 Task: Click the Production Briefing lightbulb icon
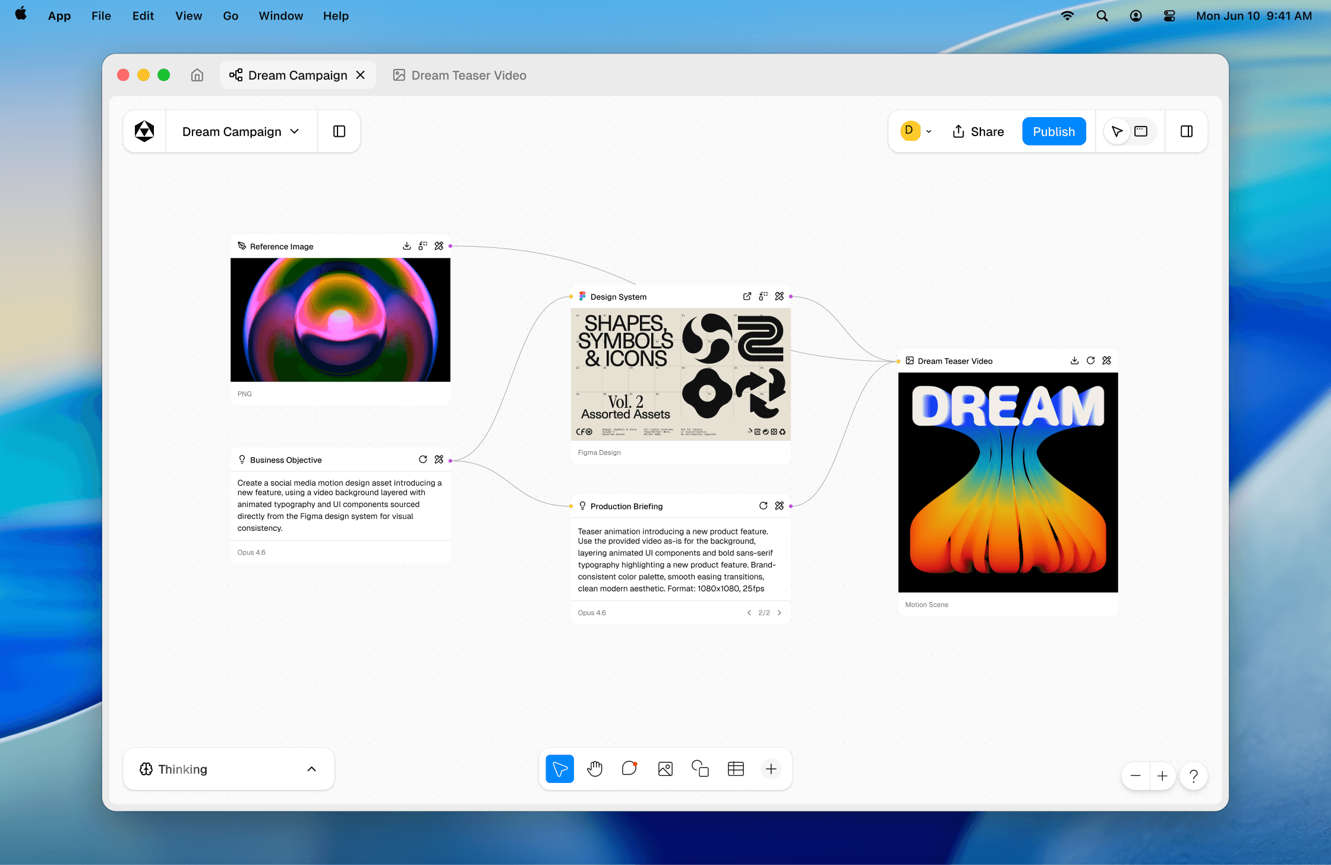582,506
